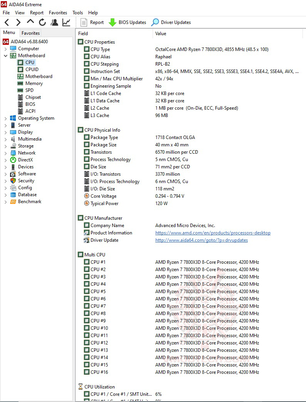The width and height of the screenshot is (306, 402).
Task: Open the graph chart toolbar icon
Action: [x=66, y=22]
